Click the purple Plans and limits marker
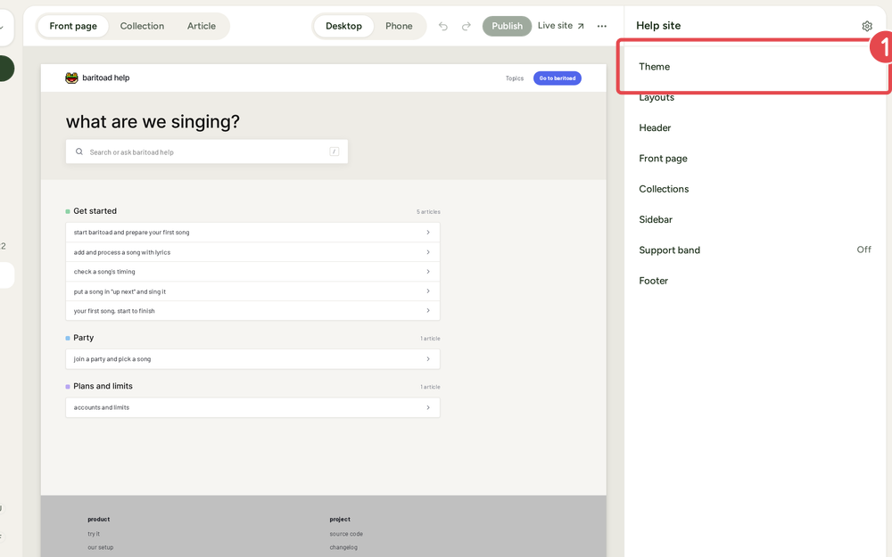Screen dimensions: 892x557 tap(68, 387)
